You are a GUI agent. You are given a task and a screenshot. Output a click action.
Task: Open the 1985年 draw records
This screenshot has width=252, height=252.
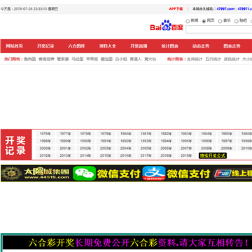[x=227, y=134]
